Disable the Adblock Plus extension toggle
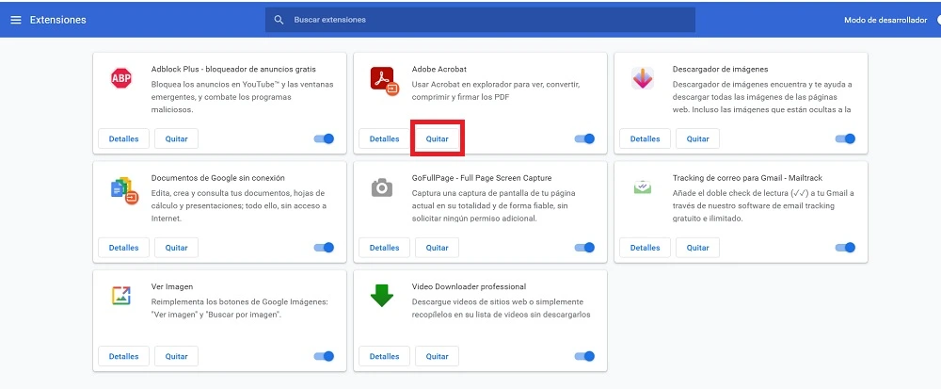 click(x=324, y=138)
